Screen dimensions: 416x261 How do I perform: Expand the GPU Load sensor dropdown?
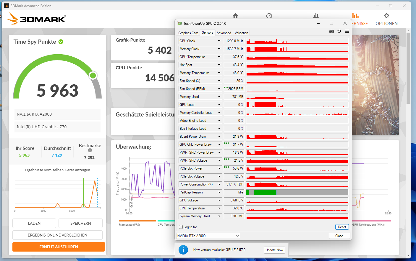coord(219,105)
